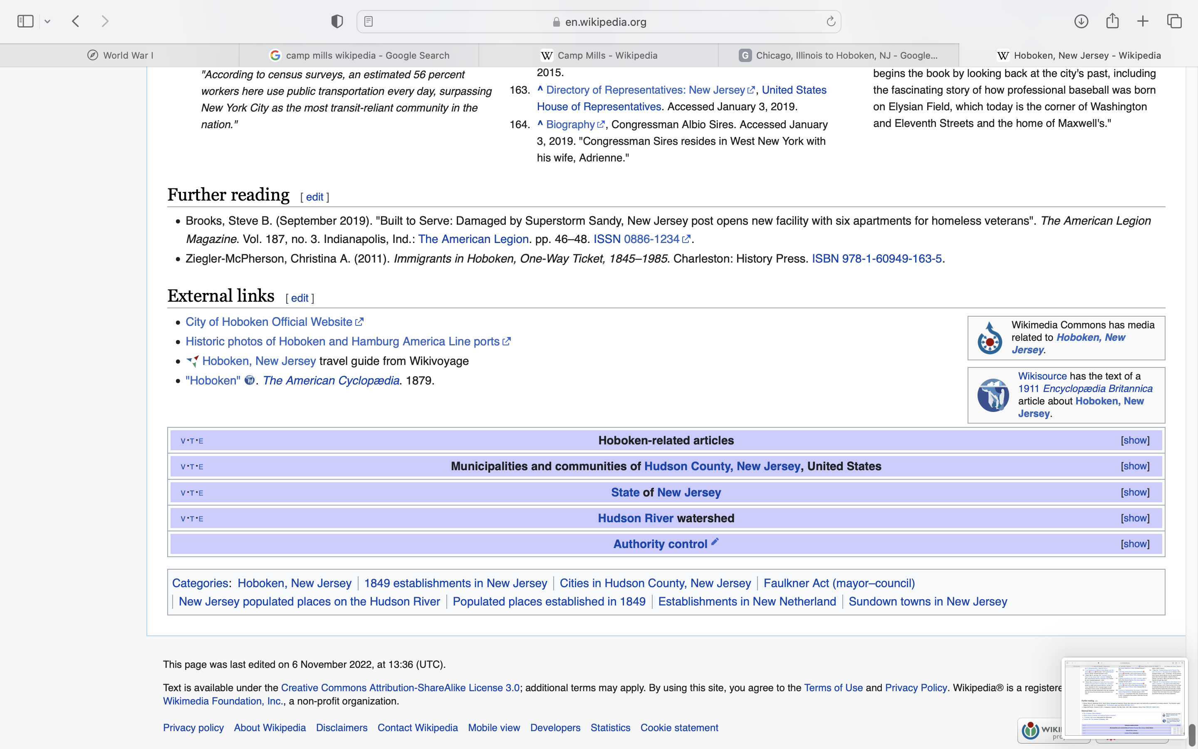Click the Authority control pencil edit icon
Viewport: 1198px width, 749px height.
715,541
